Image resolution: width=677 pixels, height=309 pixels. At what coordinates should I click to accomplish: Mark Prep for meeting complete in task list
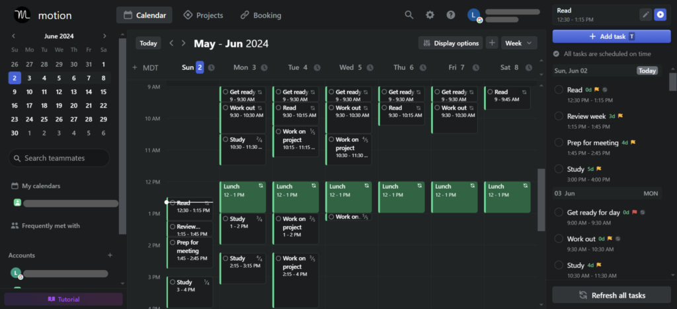559,143
